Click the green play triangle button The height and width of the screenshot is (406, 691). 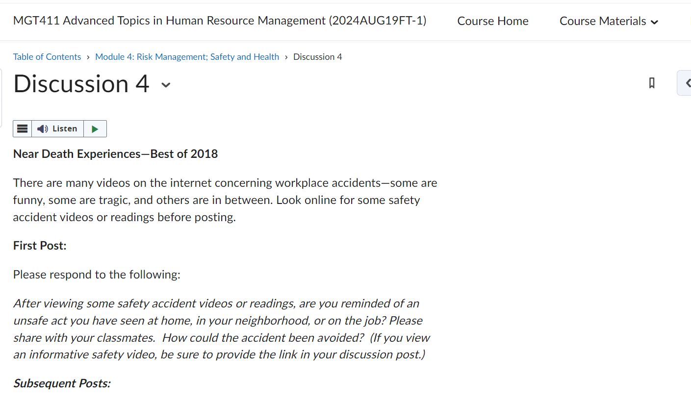tap(95, 128)
